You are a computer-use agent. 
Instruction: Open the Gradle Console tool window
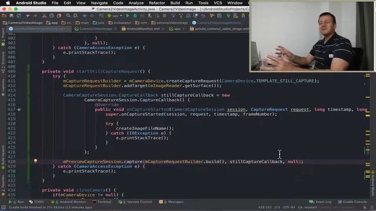coord(352,202)
